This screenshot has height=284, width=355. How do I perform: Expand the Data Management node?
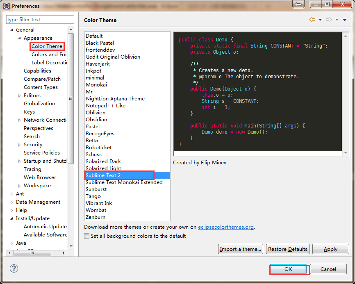pyautogui.click(x=11, y=202)
